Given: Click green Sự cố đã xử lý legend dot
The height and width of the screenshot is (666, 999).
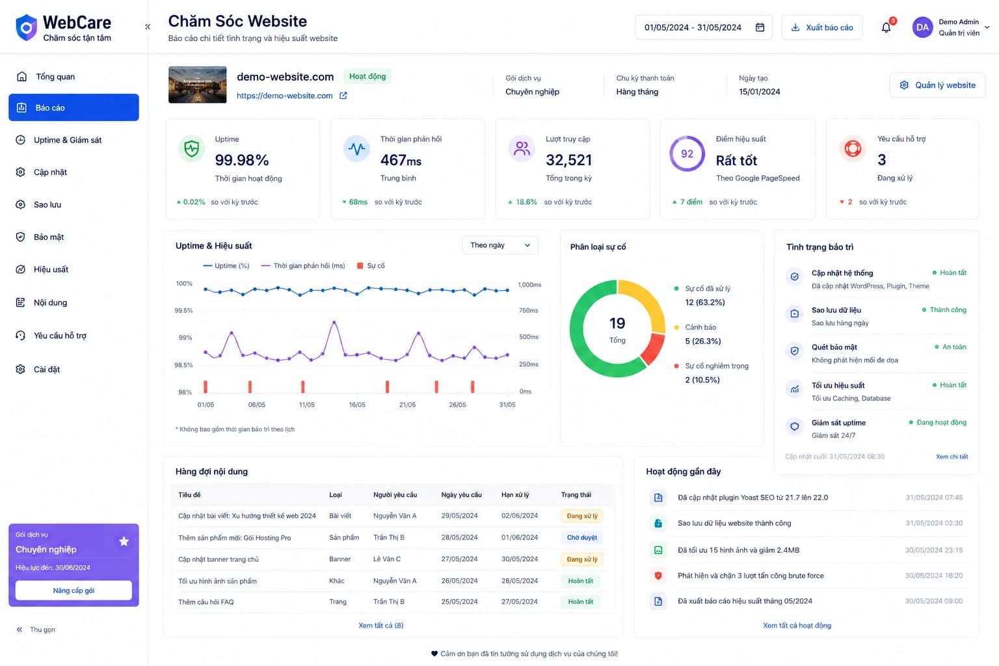Looking at the screenshot, I should (x=676, y=288).
